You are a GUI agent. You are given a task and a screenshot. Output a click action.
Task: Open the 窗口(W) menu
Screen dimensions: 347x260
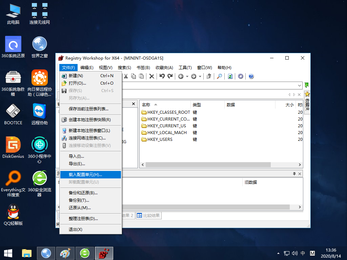(x=204, y=68)
